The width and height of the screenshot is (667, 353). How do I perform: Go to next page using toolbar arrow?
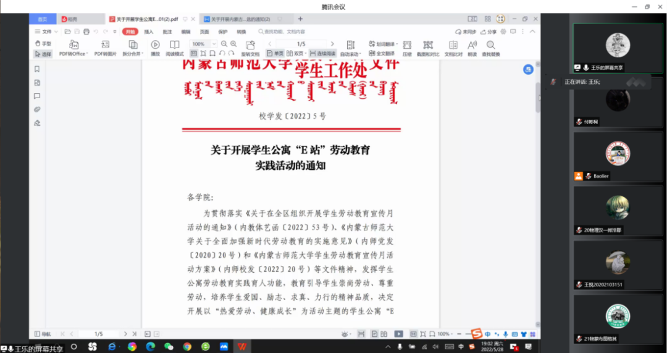point(332,44)
